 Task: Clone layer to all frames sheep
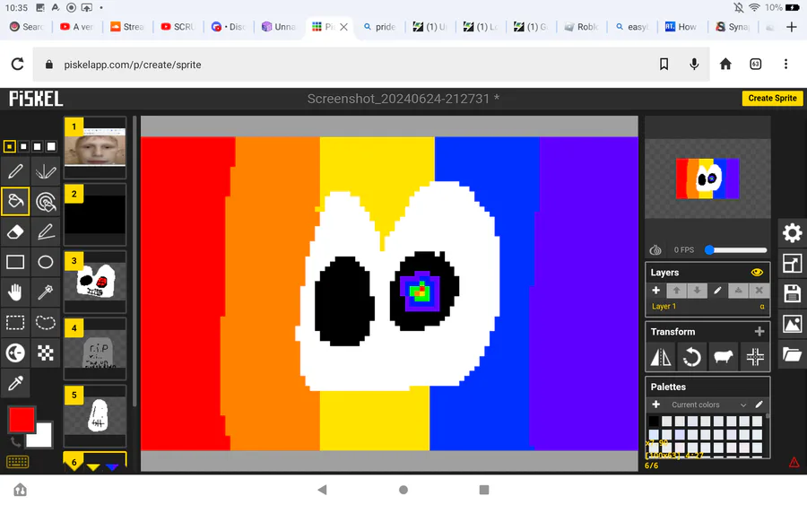click(723, 357)
